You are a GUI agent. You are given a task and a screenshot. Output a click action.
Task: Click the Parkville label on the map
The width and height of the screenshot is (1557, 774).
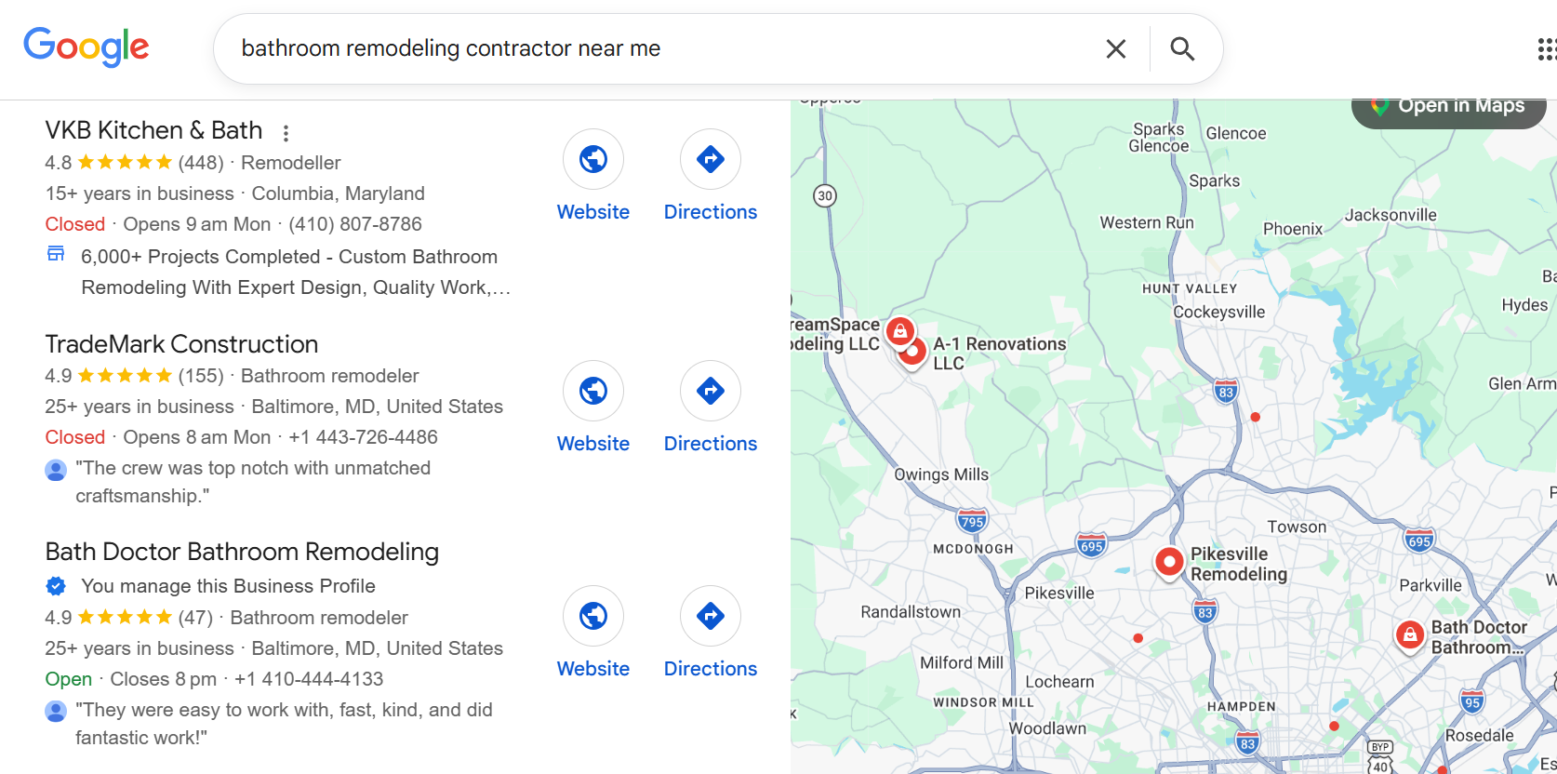(x=1431, y=585)
